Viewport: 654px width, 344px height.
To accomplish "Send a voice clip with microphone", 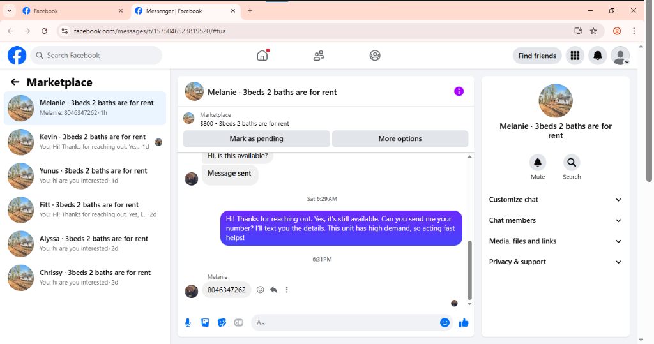I will pos(188,323).
